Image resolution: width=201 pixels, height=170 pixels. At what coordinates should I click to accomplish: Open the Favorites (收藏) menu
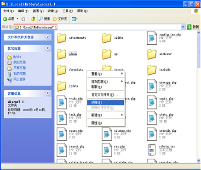coord(53,11)
